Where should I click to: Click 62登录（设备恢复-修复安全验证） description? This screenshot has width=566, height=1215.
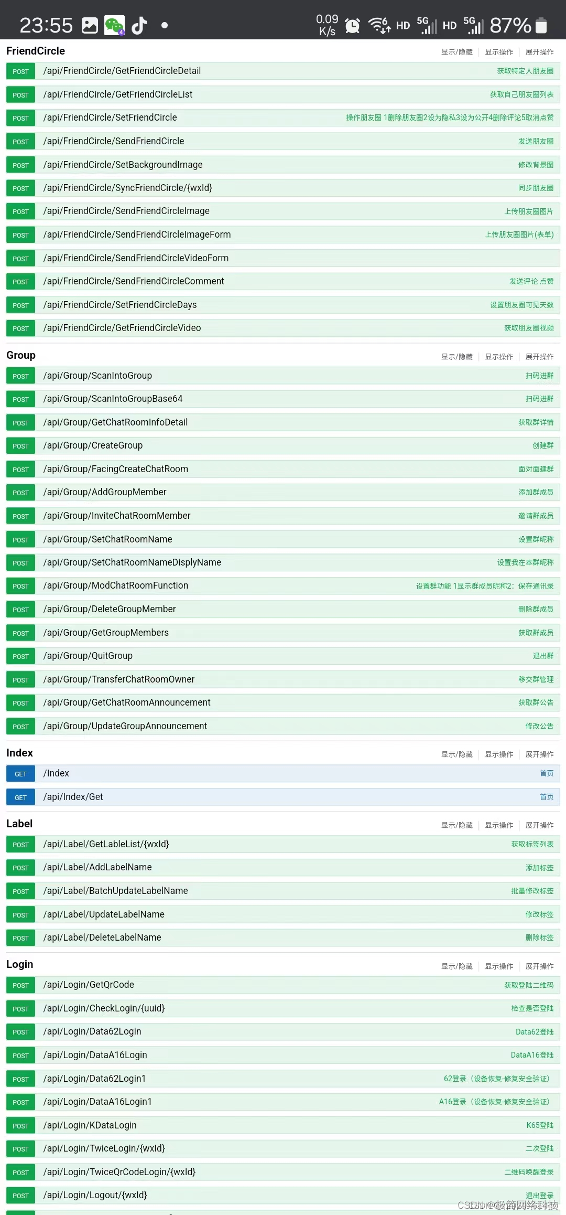[498, 1079]
